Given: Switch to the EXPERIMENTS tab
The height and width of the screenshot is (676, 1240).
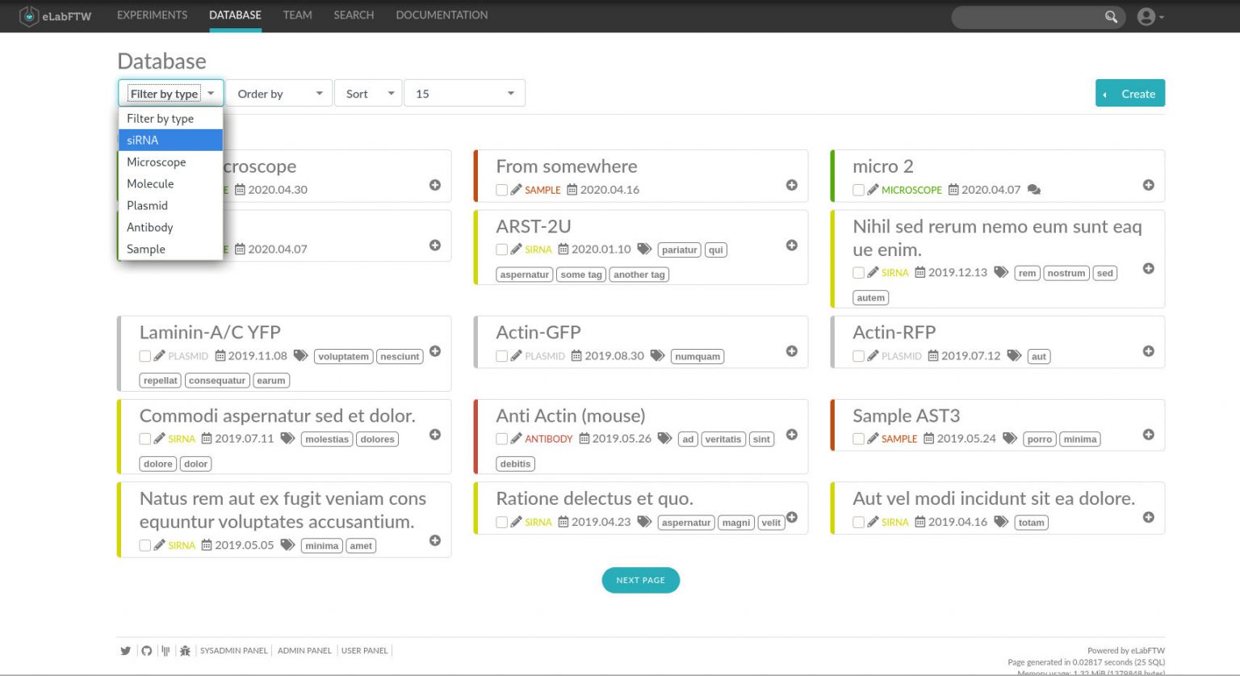Looking at the screenshot, I should pyautogui.click(x=152, y=15).
